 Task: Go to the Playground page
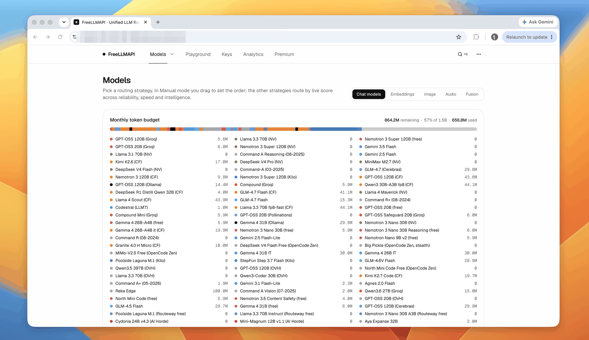[198, 54]
